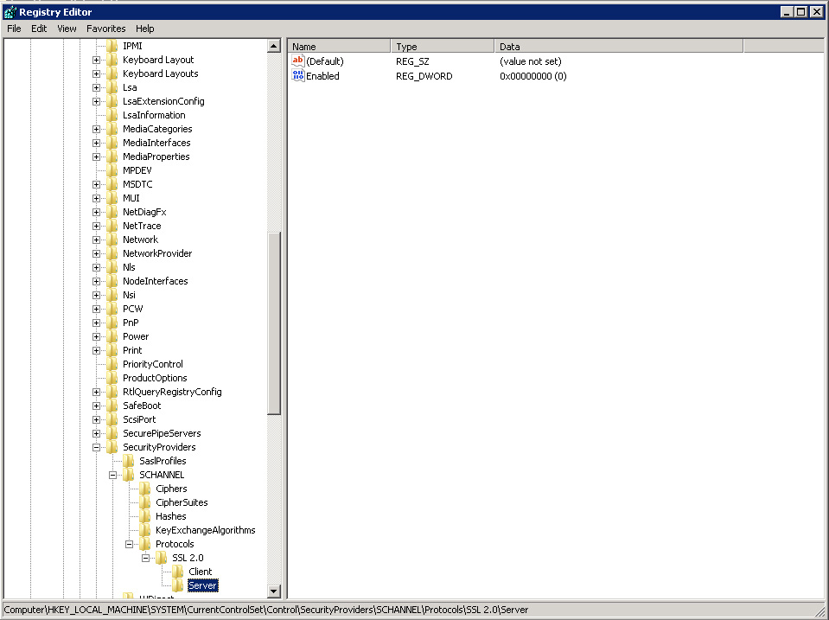Select the Enabled DWORD value icon
The width and height of the screenshot is (829, 620).
(298, 75)
